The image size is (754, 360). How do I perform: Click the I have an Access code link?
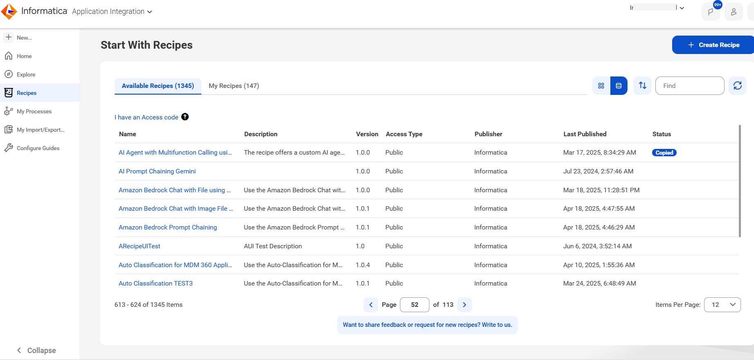(x=147, y=117)
